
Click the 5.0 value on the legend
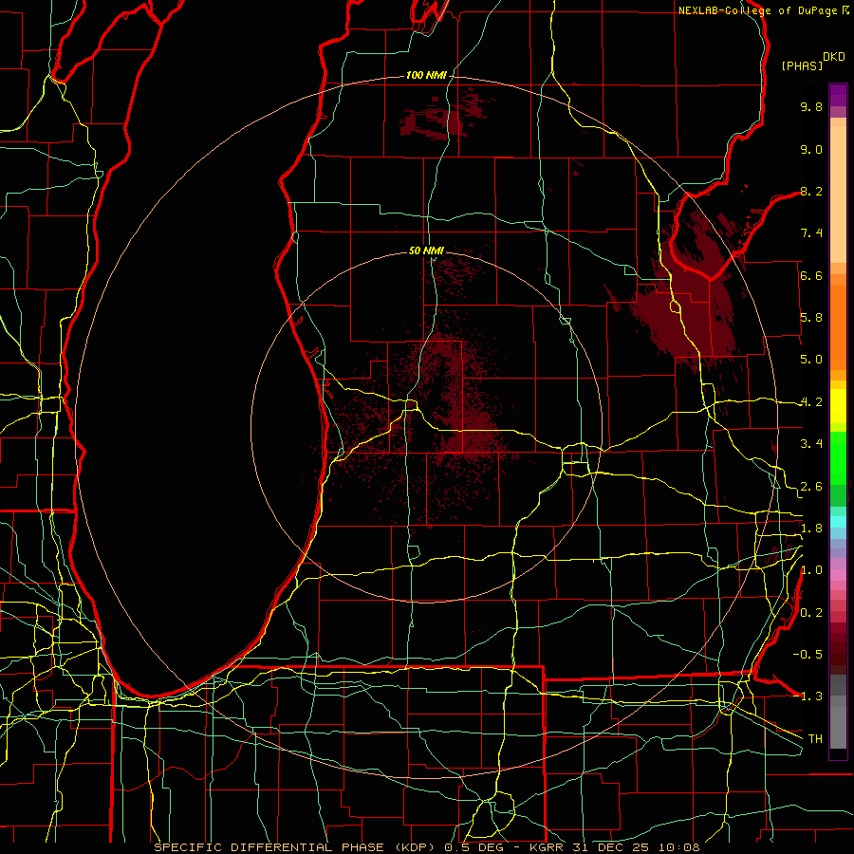click(x=811, y=360)
